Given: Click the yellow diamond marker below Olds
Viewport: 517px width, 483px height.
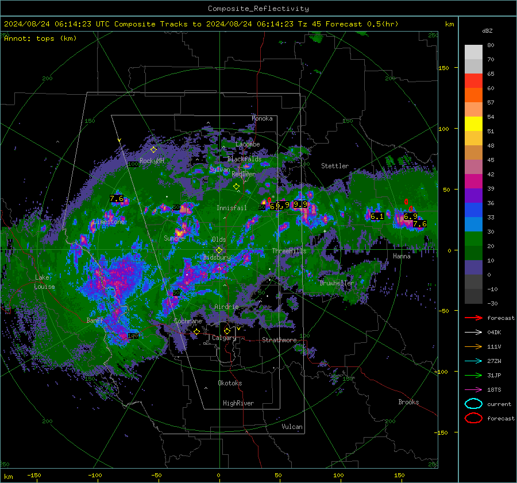Looking at the screenshot, I should pos(219,250).
